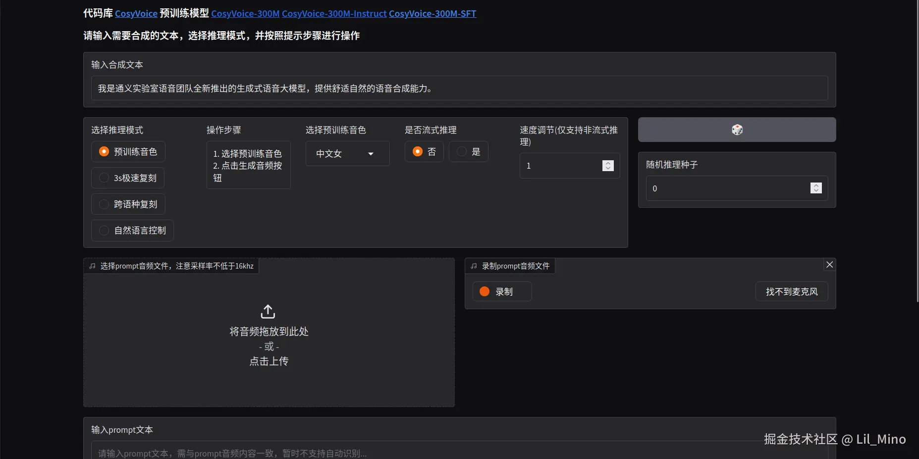Click the 选择推理模式 label
The image size is (919, 459).
tap(117, 130)
